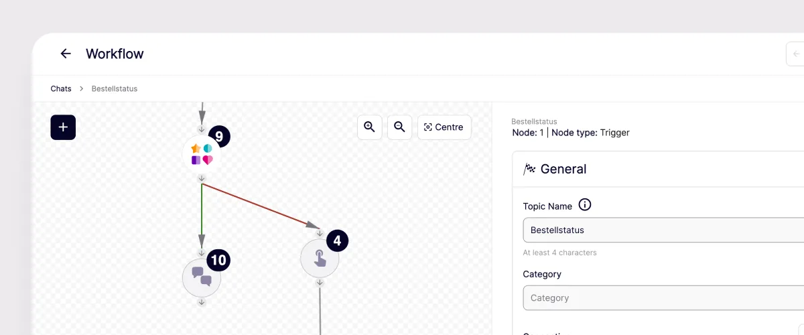Image resolution: width=804 pixels, height=335 pixels.
Task: Click the input connector above node 10
Action: pyautogui.click(x=202, y=253)
